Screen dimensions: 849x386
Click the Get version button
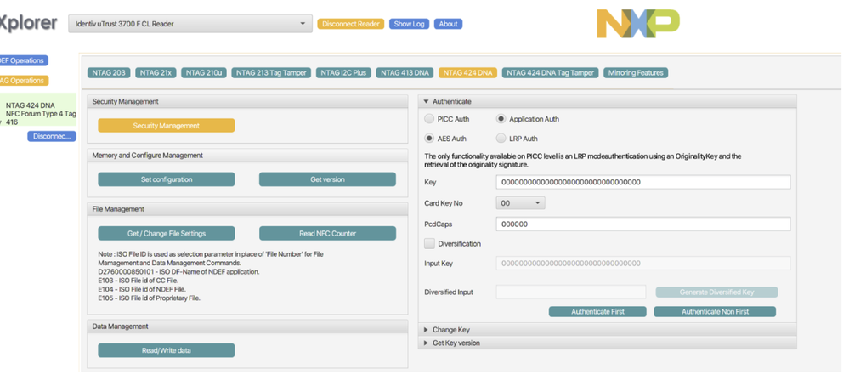(327, 179)
